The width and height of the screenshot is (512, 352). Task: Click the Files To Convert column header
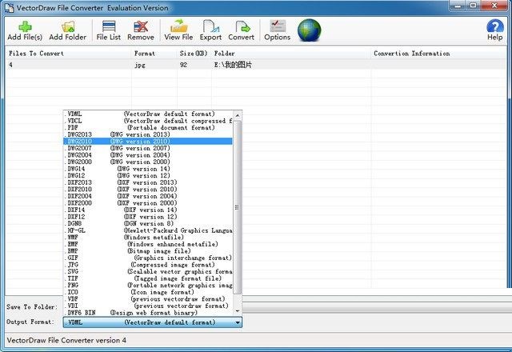(x=35, y=53)
